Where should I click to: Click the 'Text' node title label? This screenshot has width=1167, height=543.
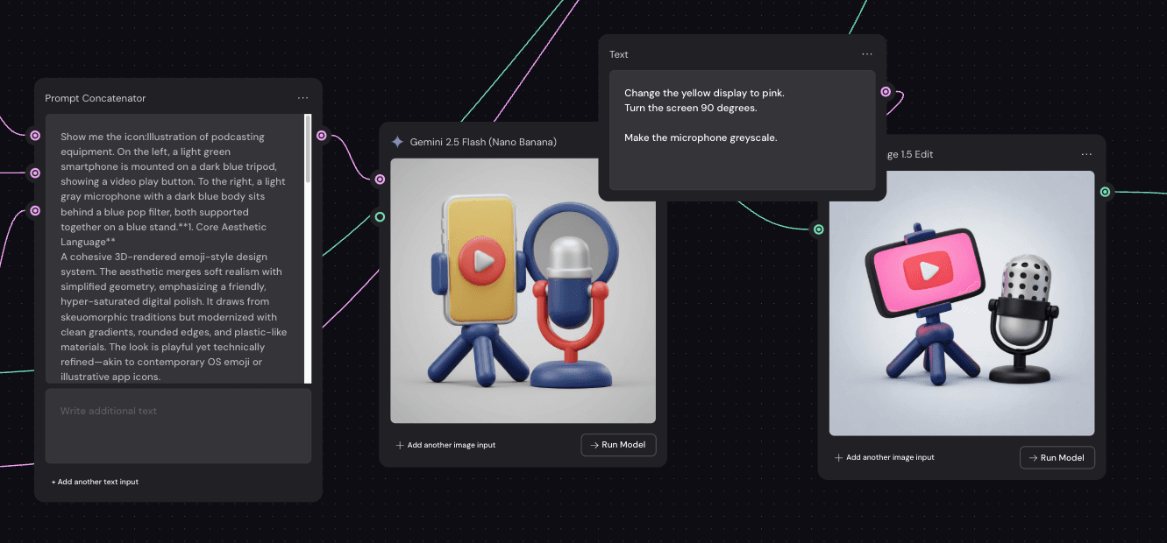coord(619,54)
